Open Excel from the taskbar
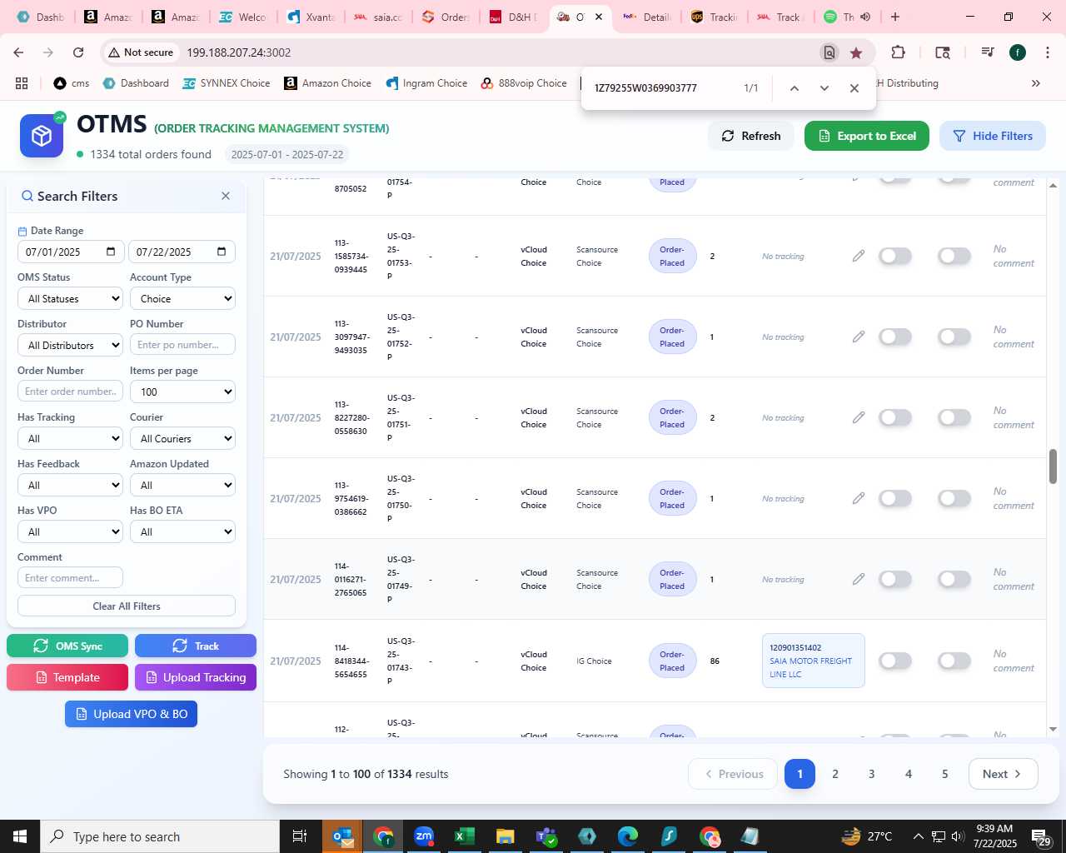The image size is (1066, 853). click(x=464, y=836)
